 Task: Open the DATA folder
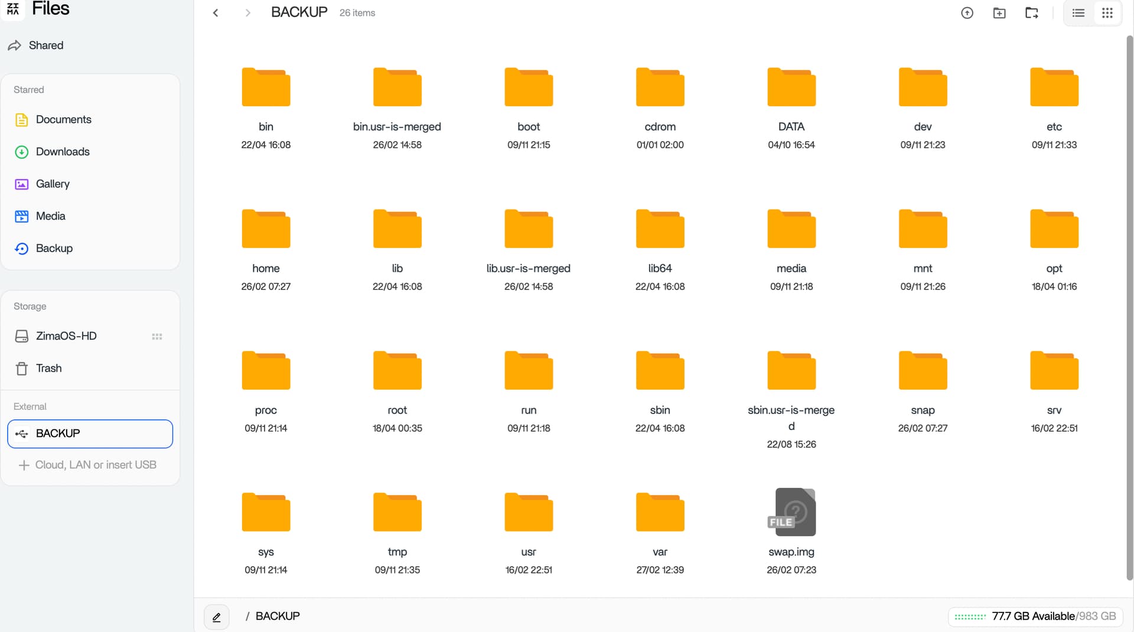(x=791, y=87)
